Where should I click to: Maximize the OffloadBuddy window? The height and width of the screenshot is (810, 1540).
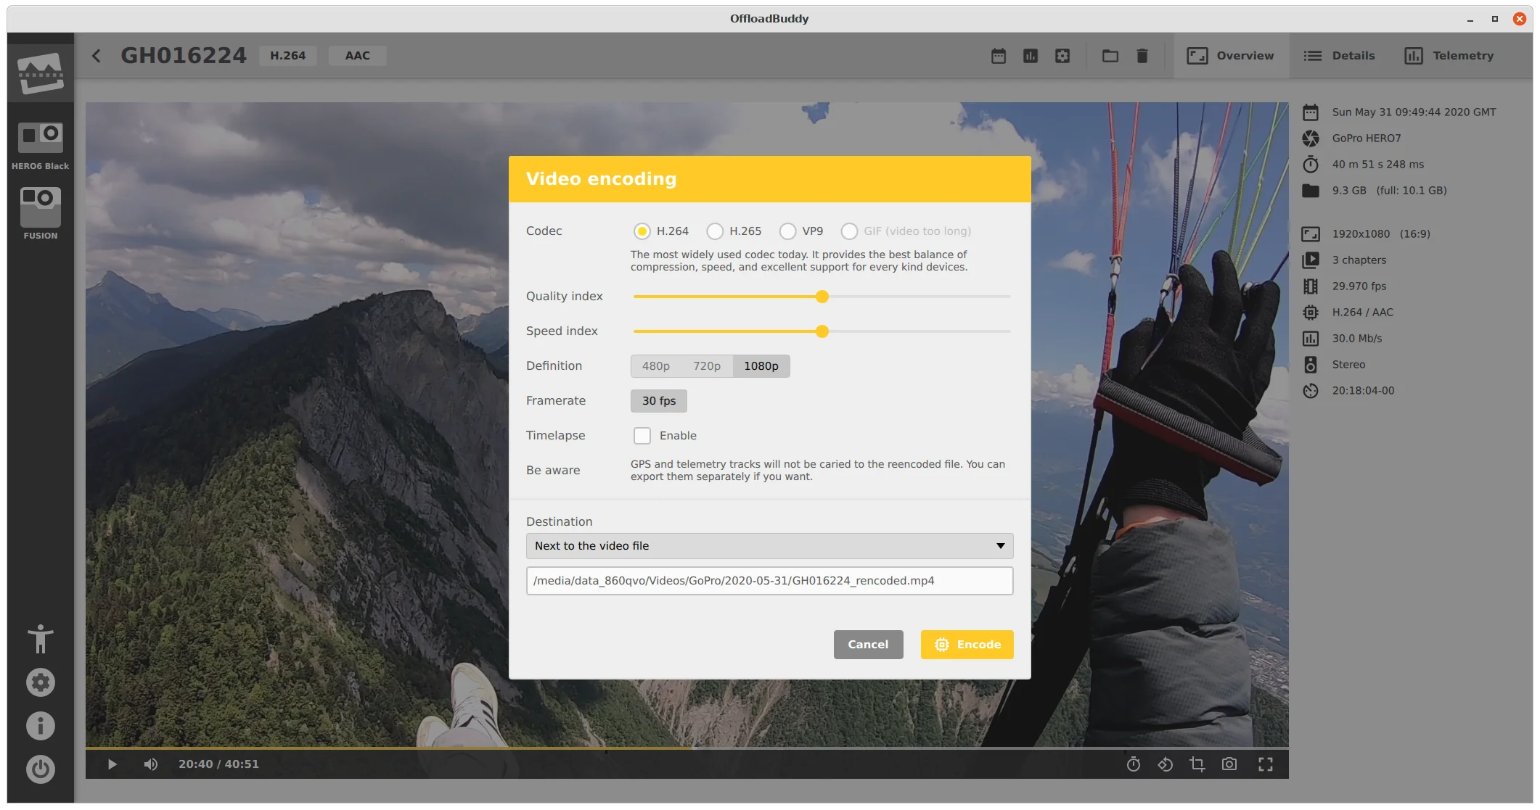point(1495,20)
